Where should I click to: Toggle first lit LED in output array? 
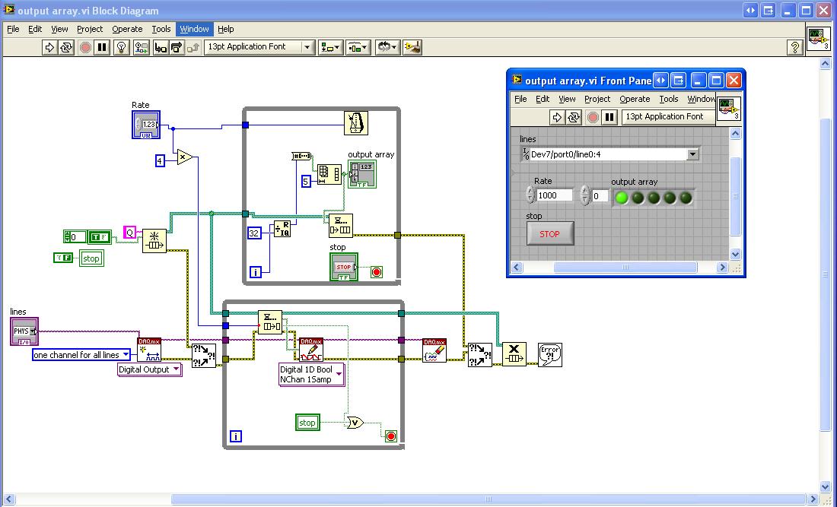[621, 198]
